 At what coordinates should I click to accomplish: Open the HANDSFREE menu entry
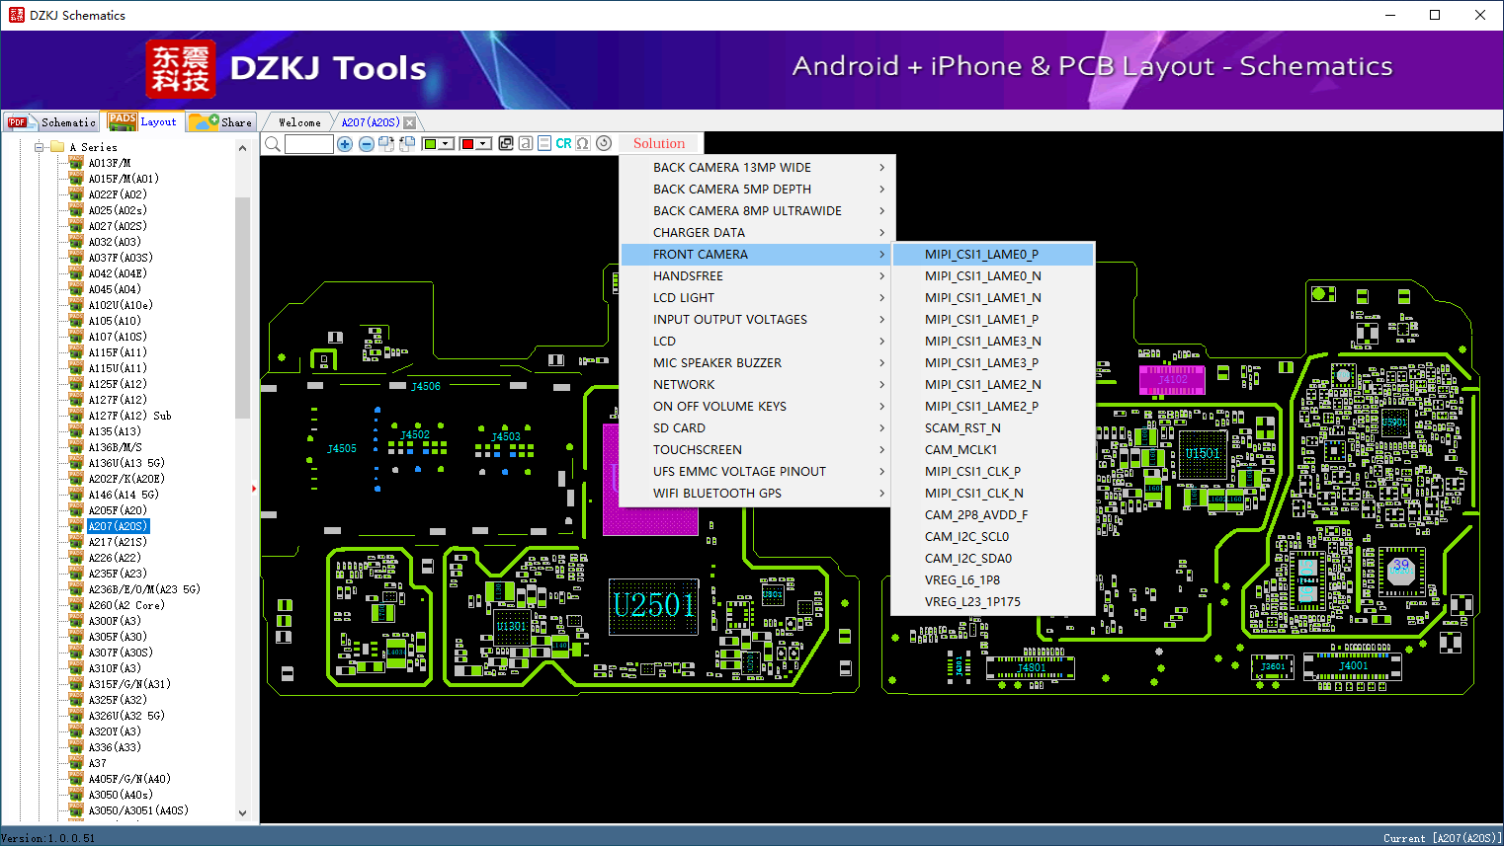pos(758,276)
